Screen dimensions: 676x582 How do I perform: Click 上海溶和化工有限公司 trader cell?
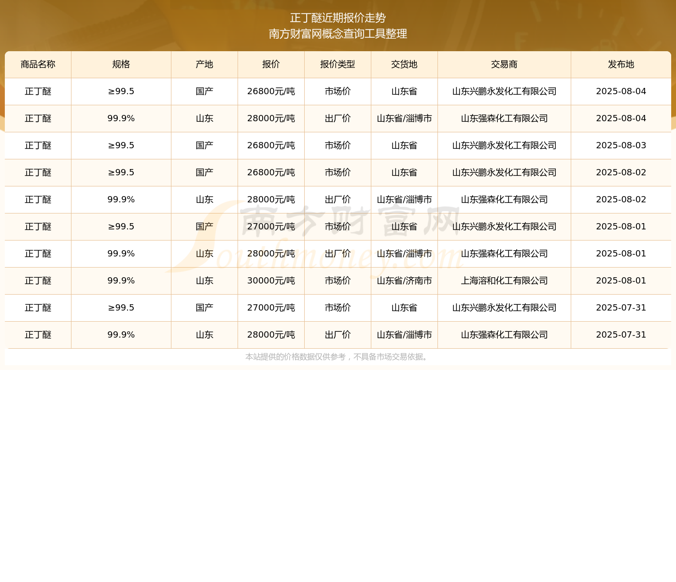(504, 281)
